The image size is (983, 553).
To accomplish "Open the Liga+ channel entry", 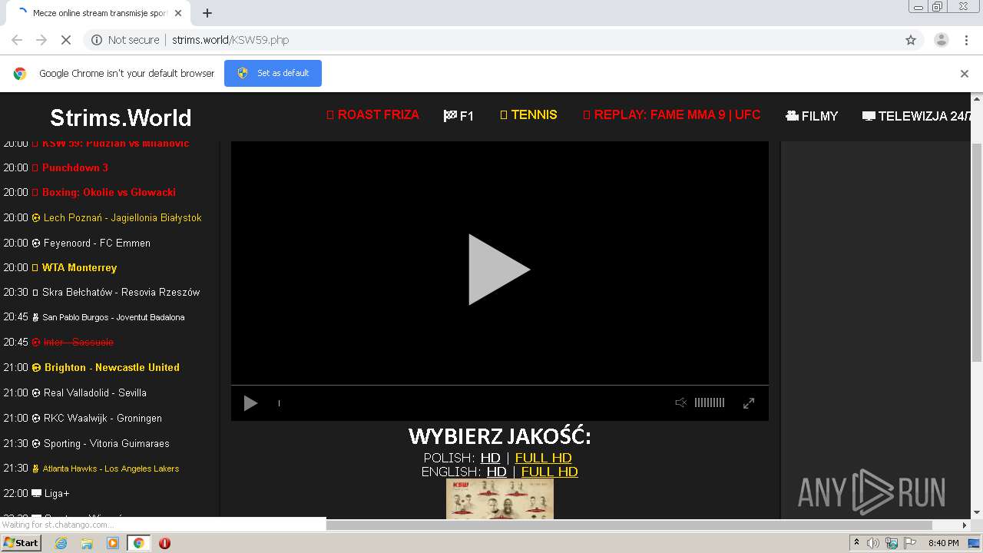I will pos(57,493).
